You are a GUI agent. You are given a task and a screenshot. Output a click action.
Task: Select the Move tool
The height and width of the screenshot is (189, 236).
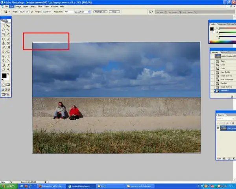point(8,26)
